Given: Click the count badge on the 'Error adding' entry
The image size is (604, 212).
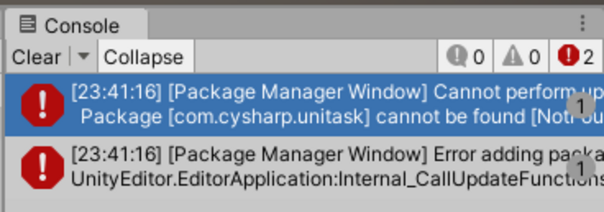Looking at the screenshot, I should pyautogui.click(x=581, y=168).
